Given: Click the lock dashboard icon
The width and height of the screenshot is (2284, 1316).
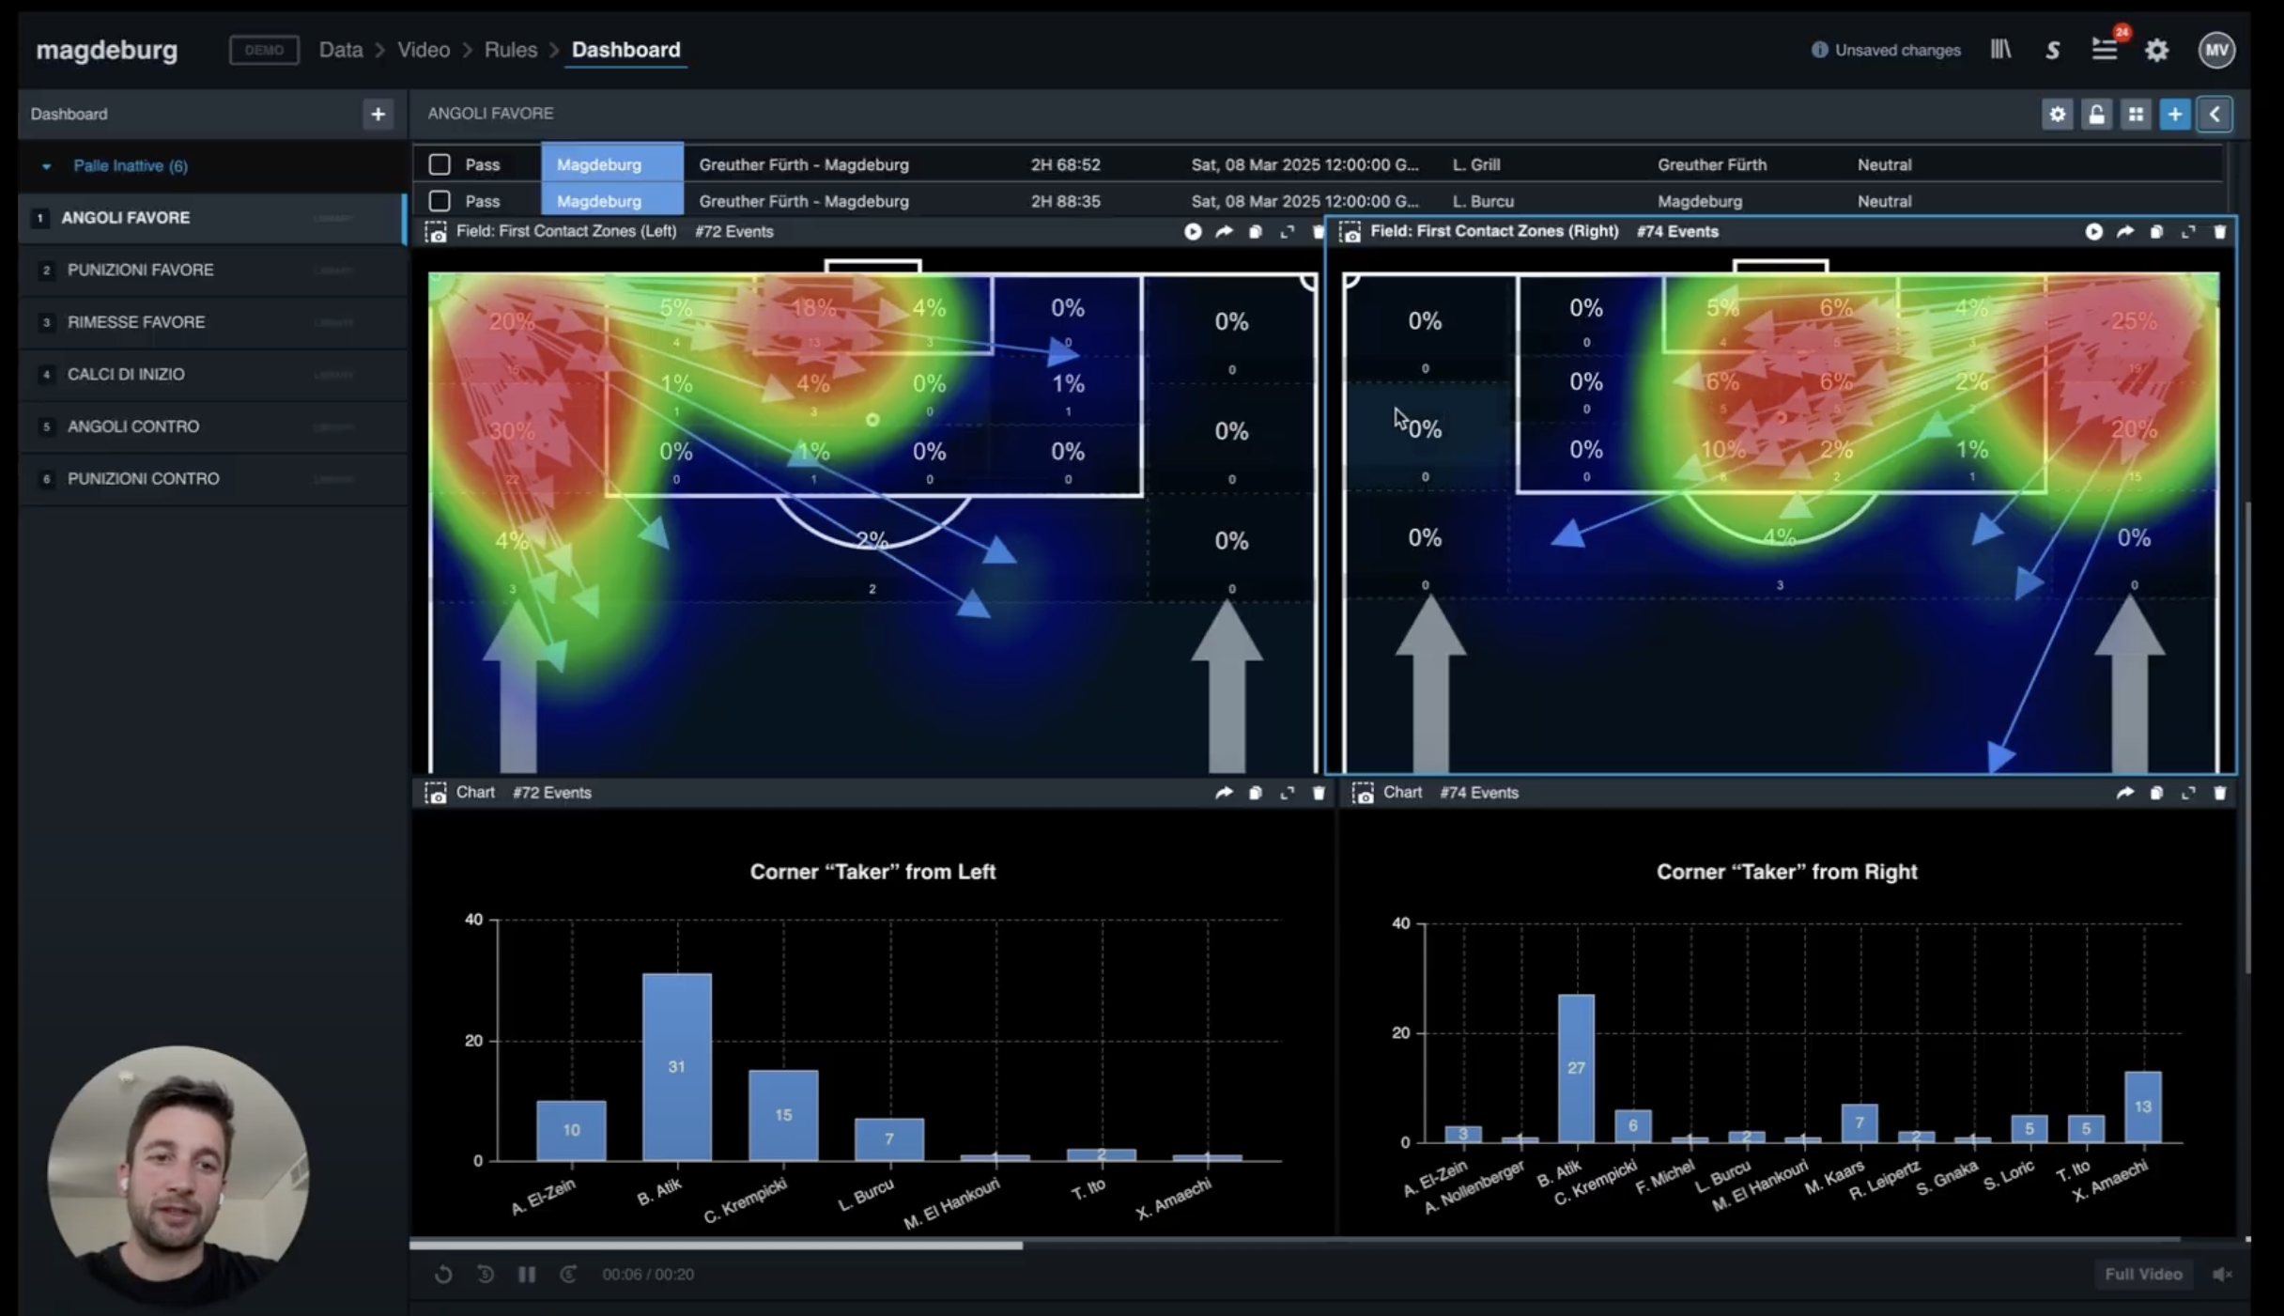Looking at the screenshot, I should (x=2096, y=115).
